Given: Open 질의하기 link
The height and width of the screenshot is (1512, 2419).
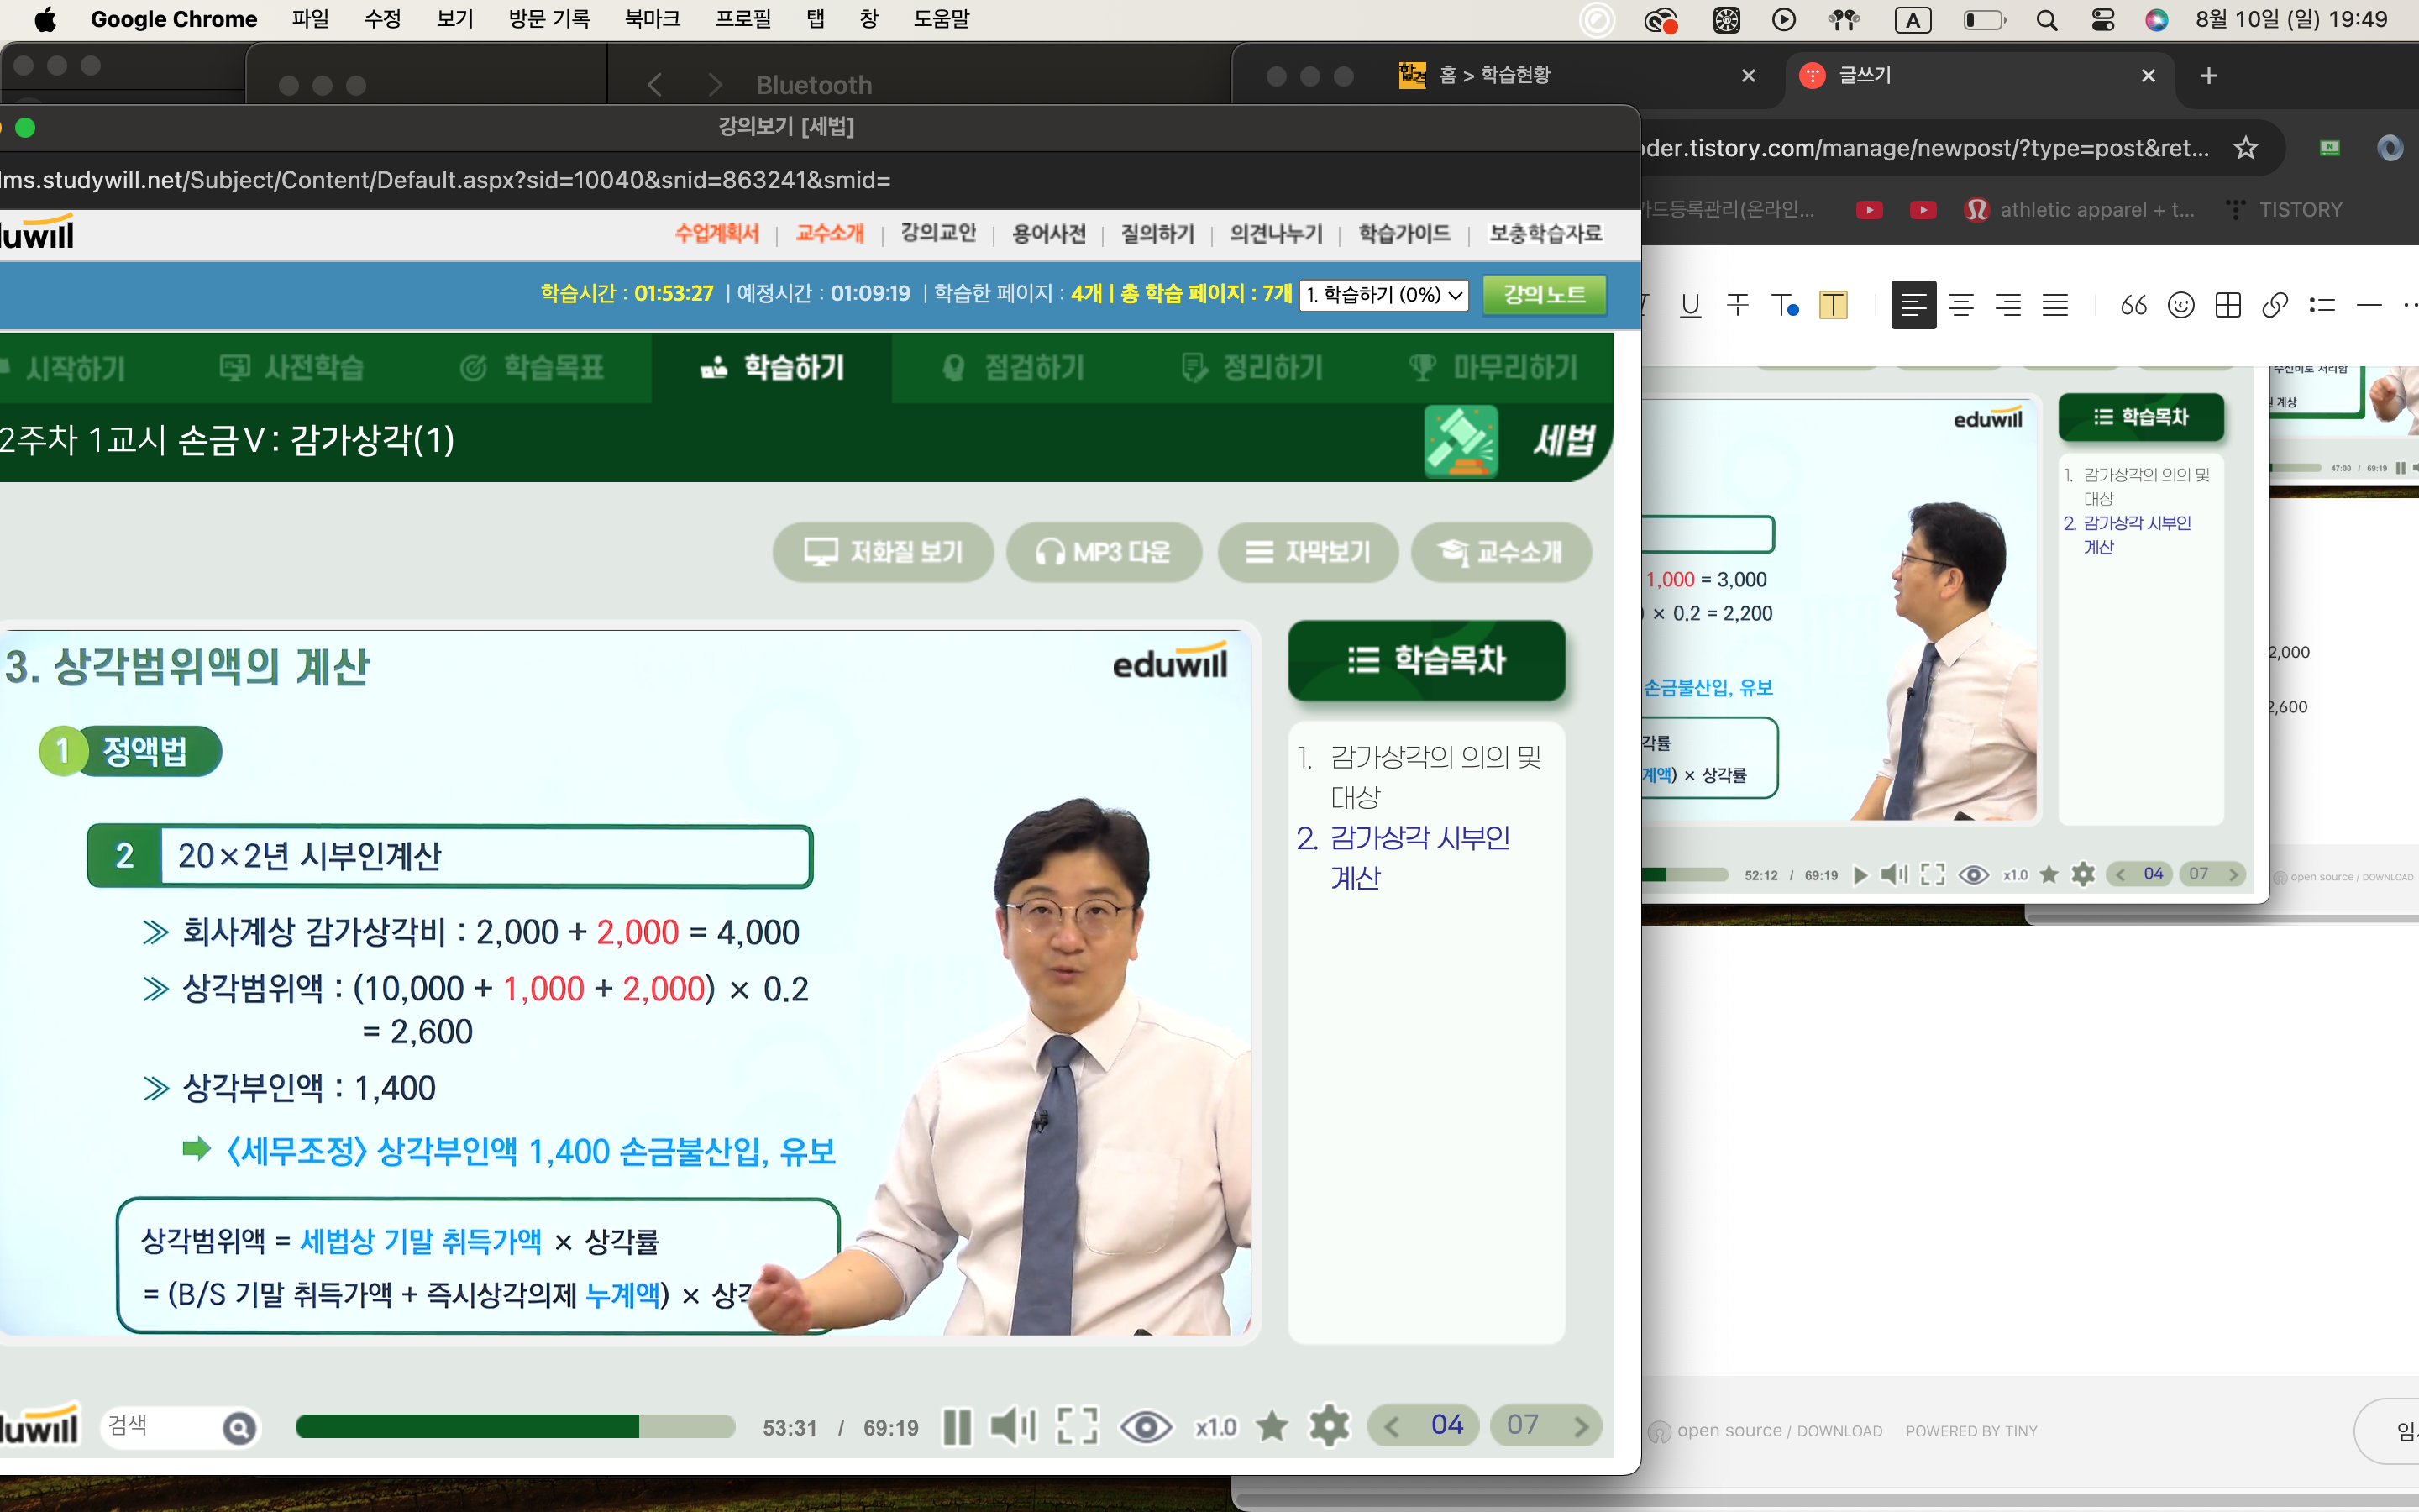Looking at the screenshot, I should pos(1157,233).
